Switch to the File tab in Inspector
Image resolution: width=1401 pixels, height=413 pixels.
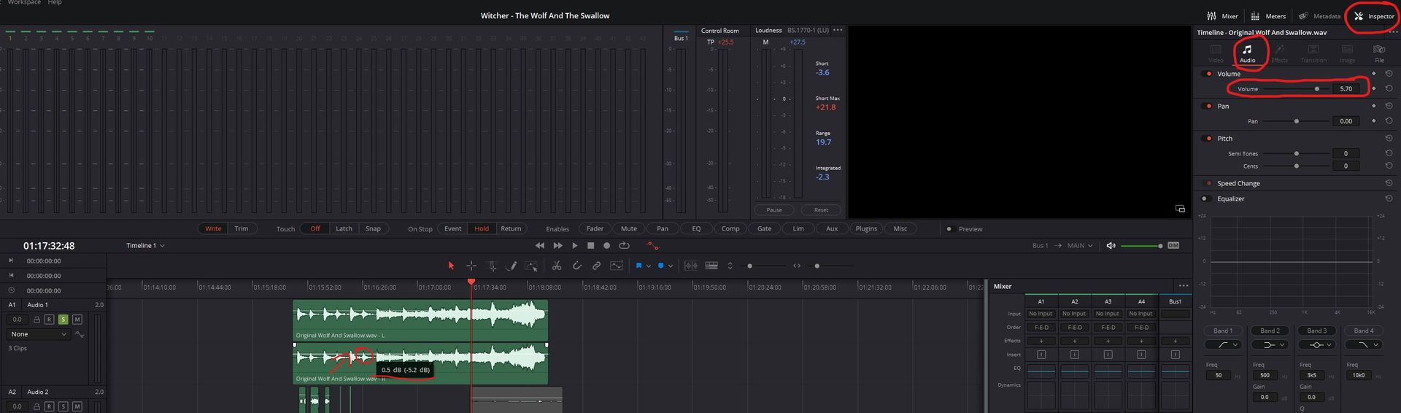pos(1378,53)
